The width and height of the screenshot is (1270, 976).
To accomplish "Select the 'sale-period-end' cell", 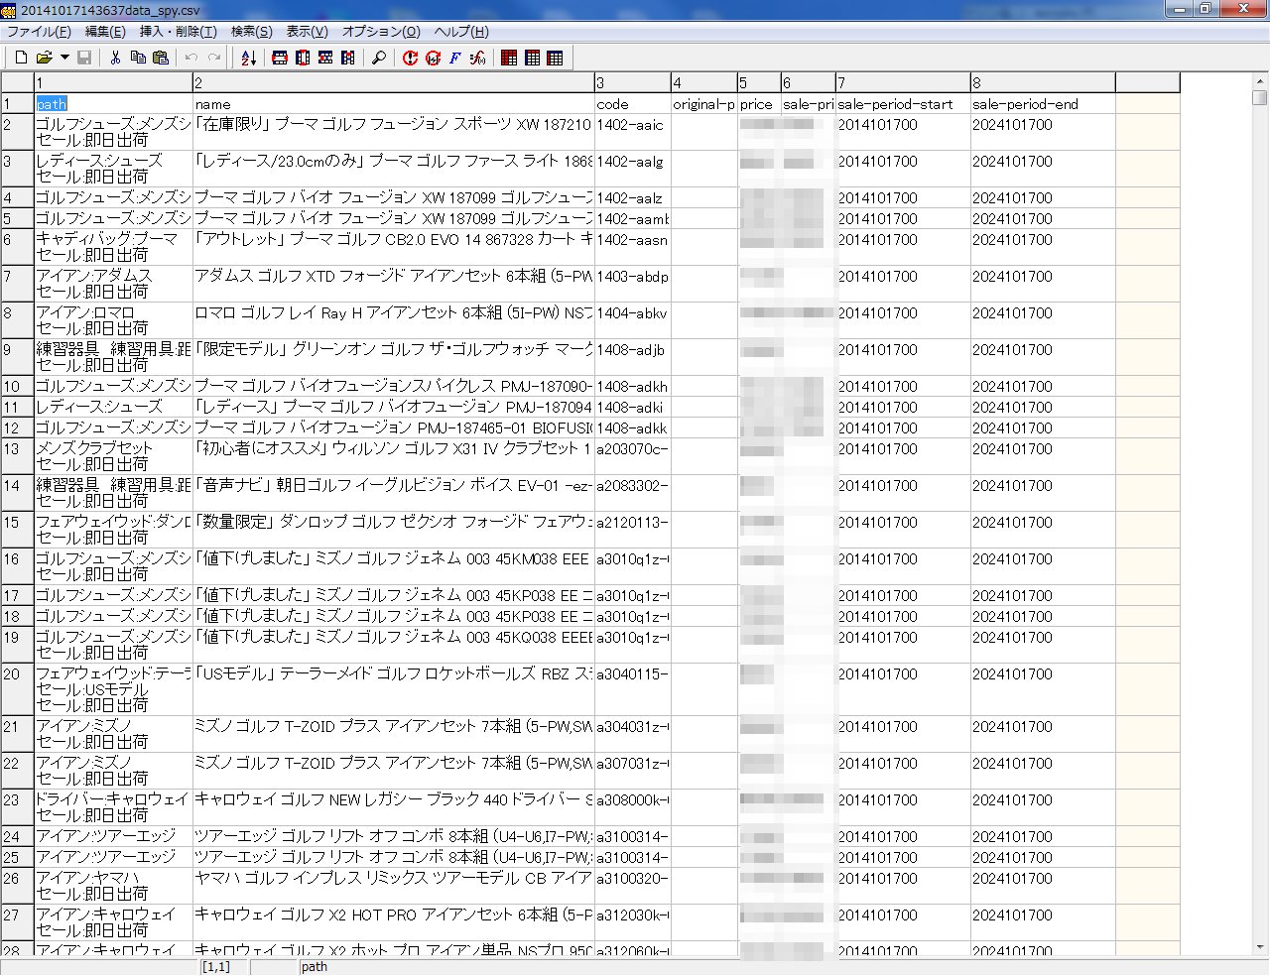I will (x=1043, y=103).
